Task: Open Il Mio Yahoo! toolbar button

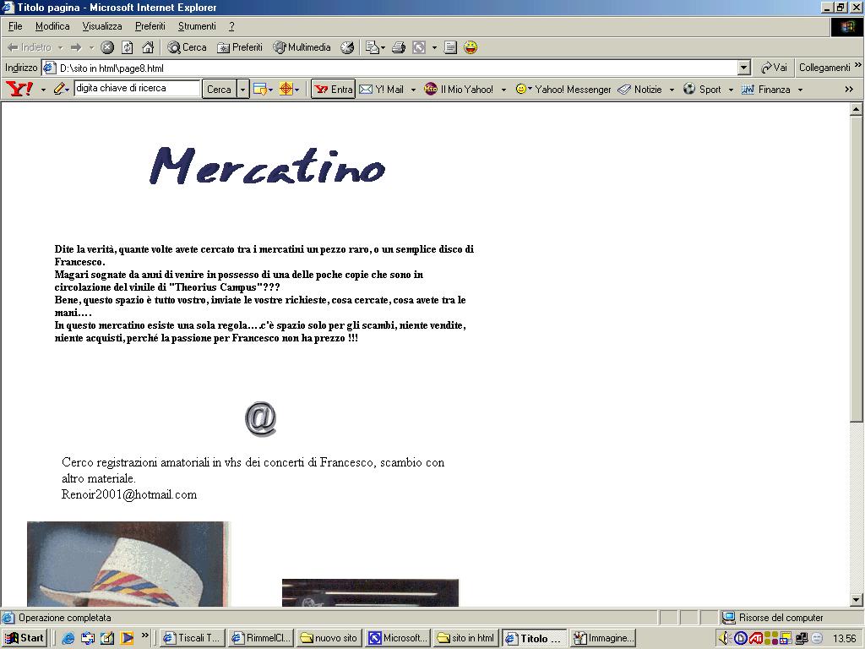Action: click(x=459, y=89)
